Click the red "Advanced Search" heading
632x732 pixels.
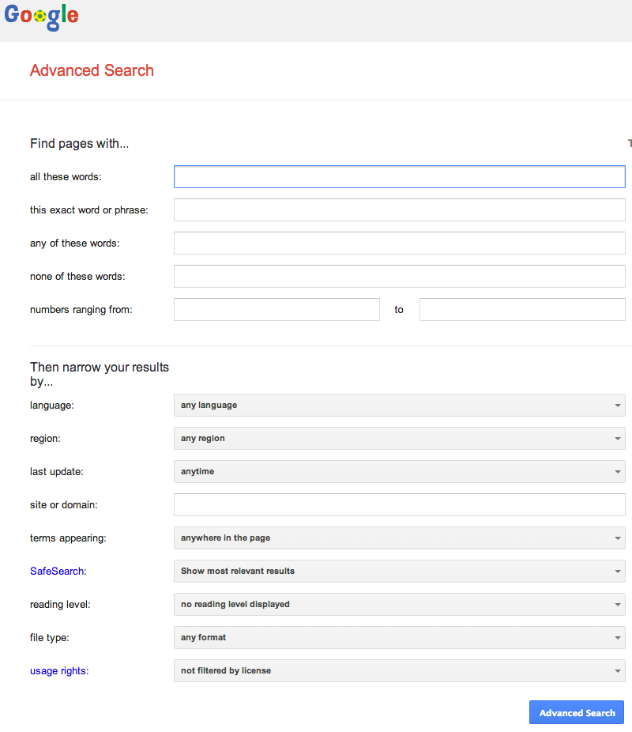click(x=92, y=70)
